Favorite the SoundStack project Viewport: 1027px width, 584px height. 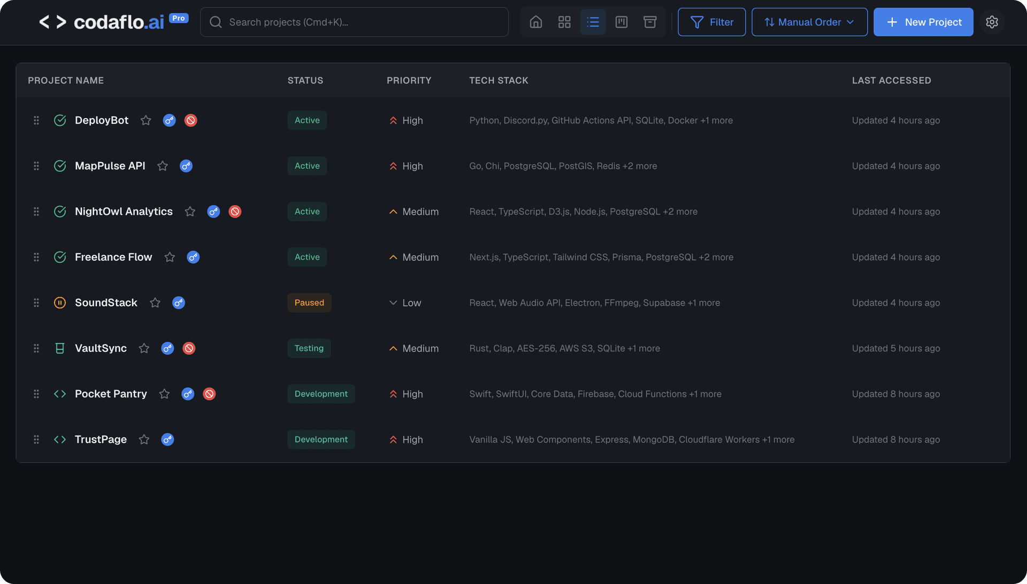[155, 302]
